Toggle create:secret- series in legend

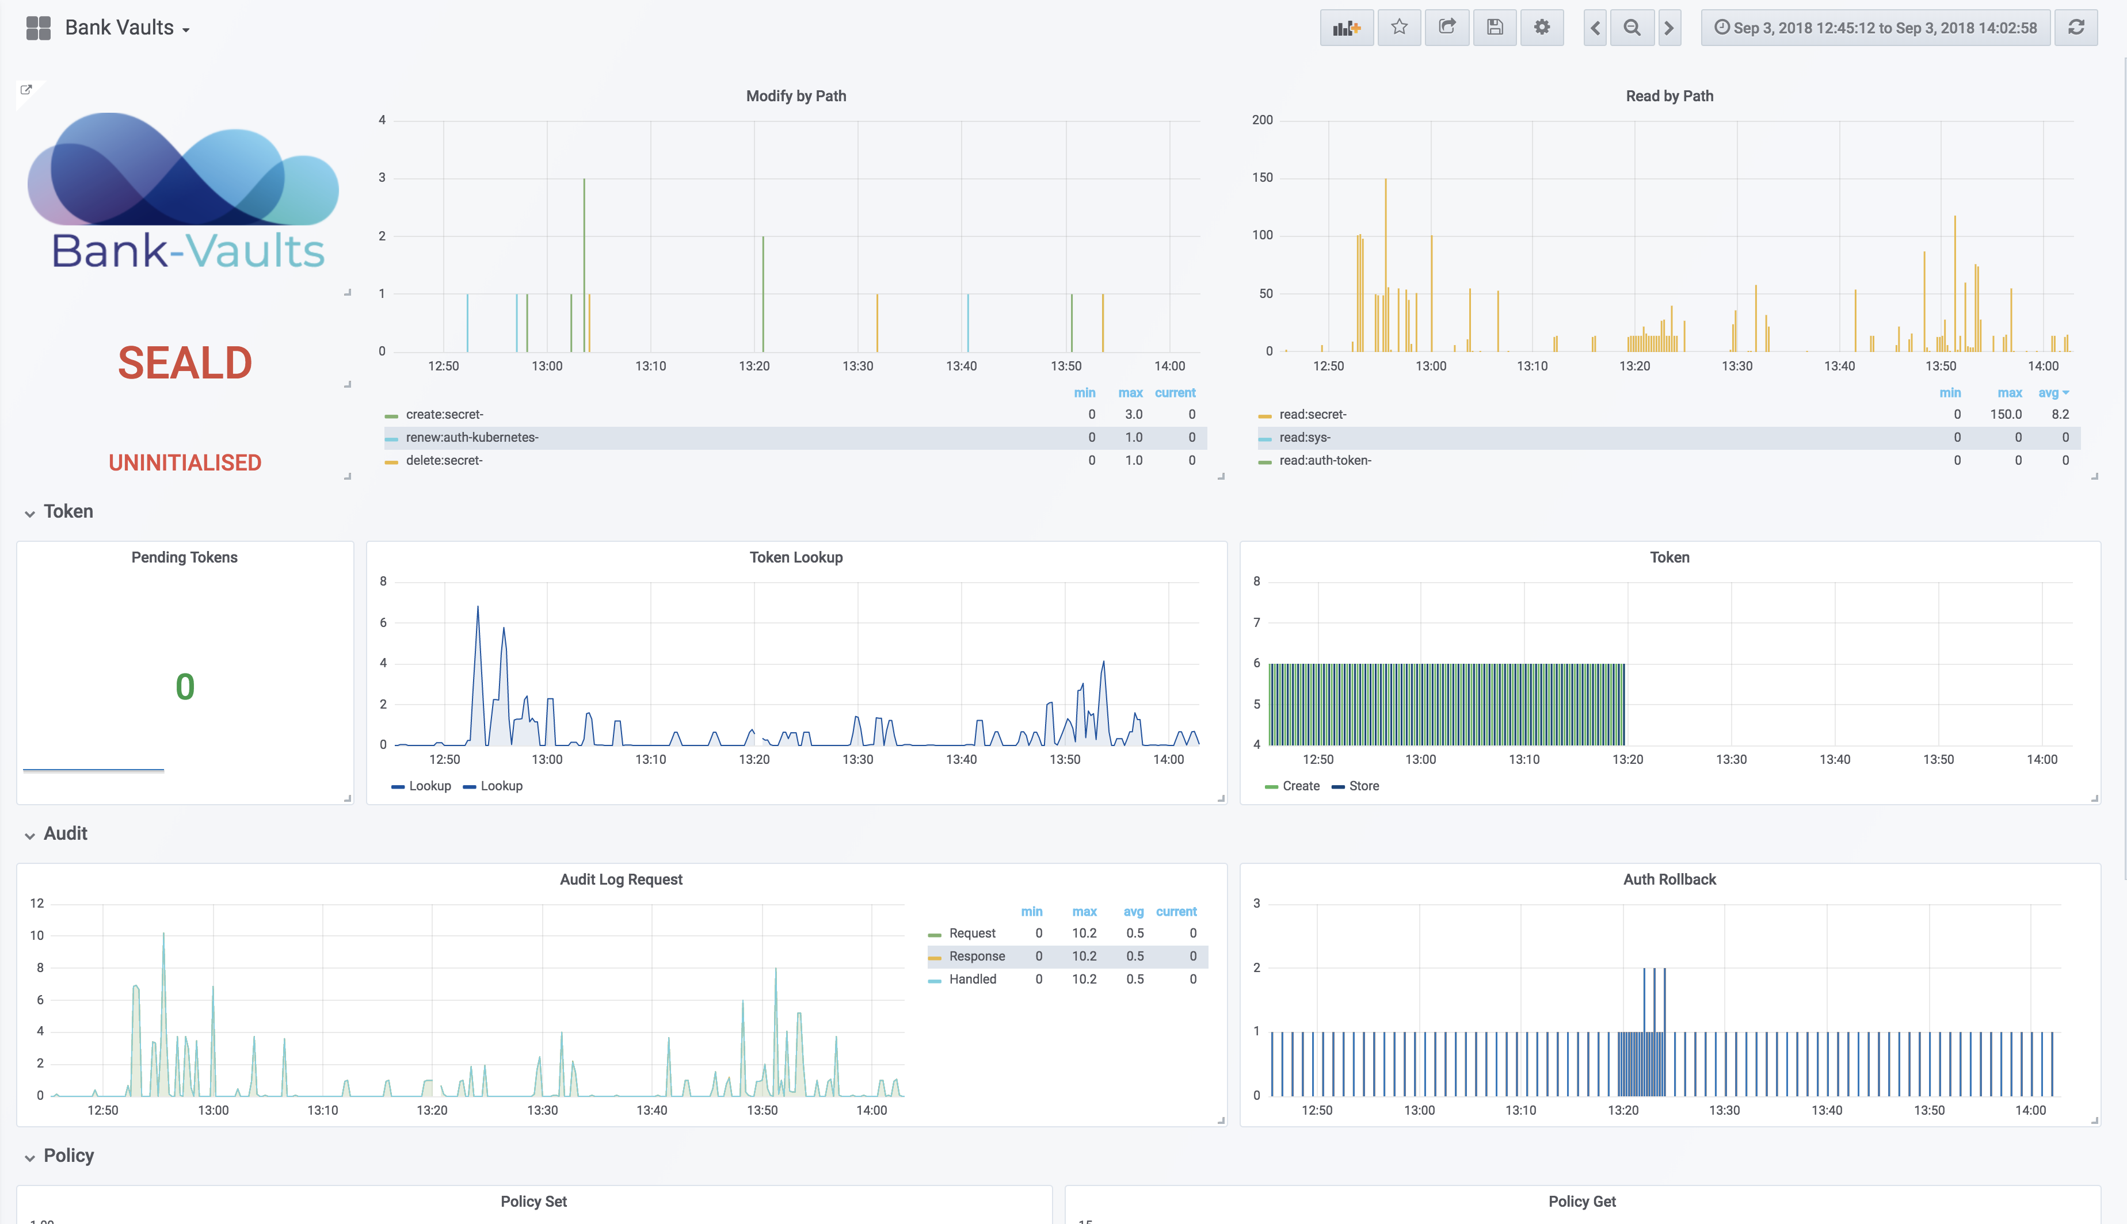tap(444, 415)
